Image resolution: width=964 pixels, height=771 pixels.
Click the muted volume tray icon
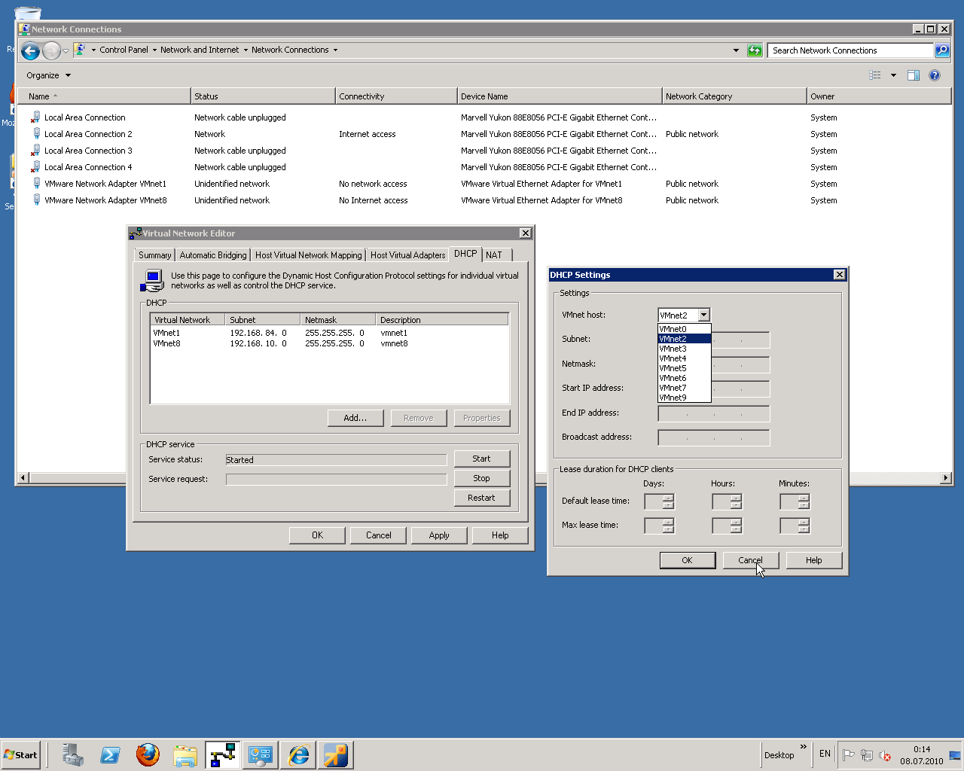(885, 755)
